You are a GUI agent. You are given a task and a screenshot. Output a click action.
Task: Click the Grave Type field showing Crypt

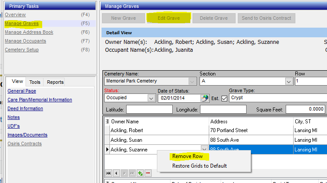point(278,98)
